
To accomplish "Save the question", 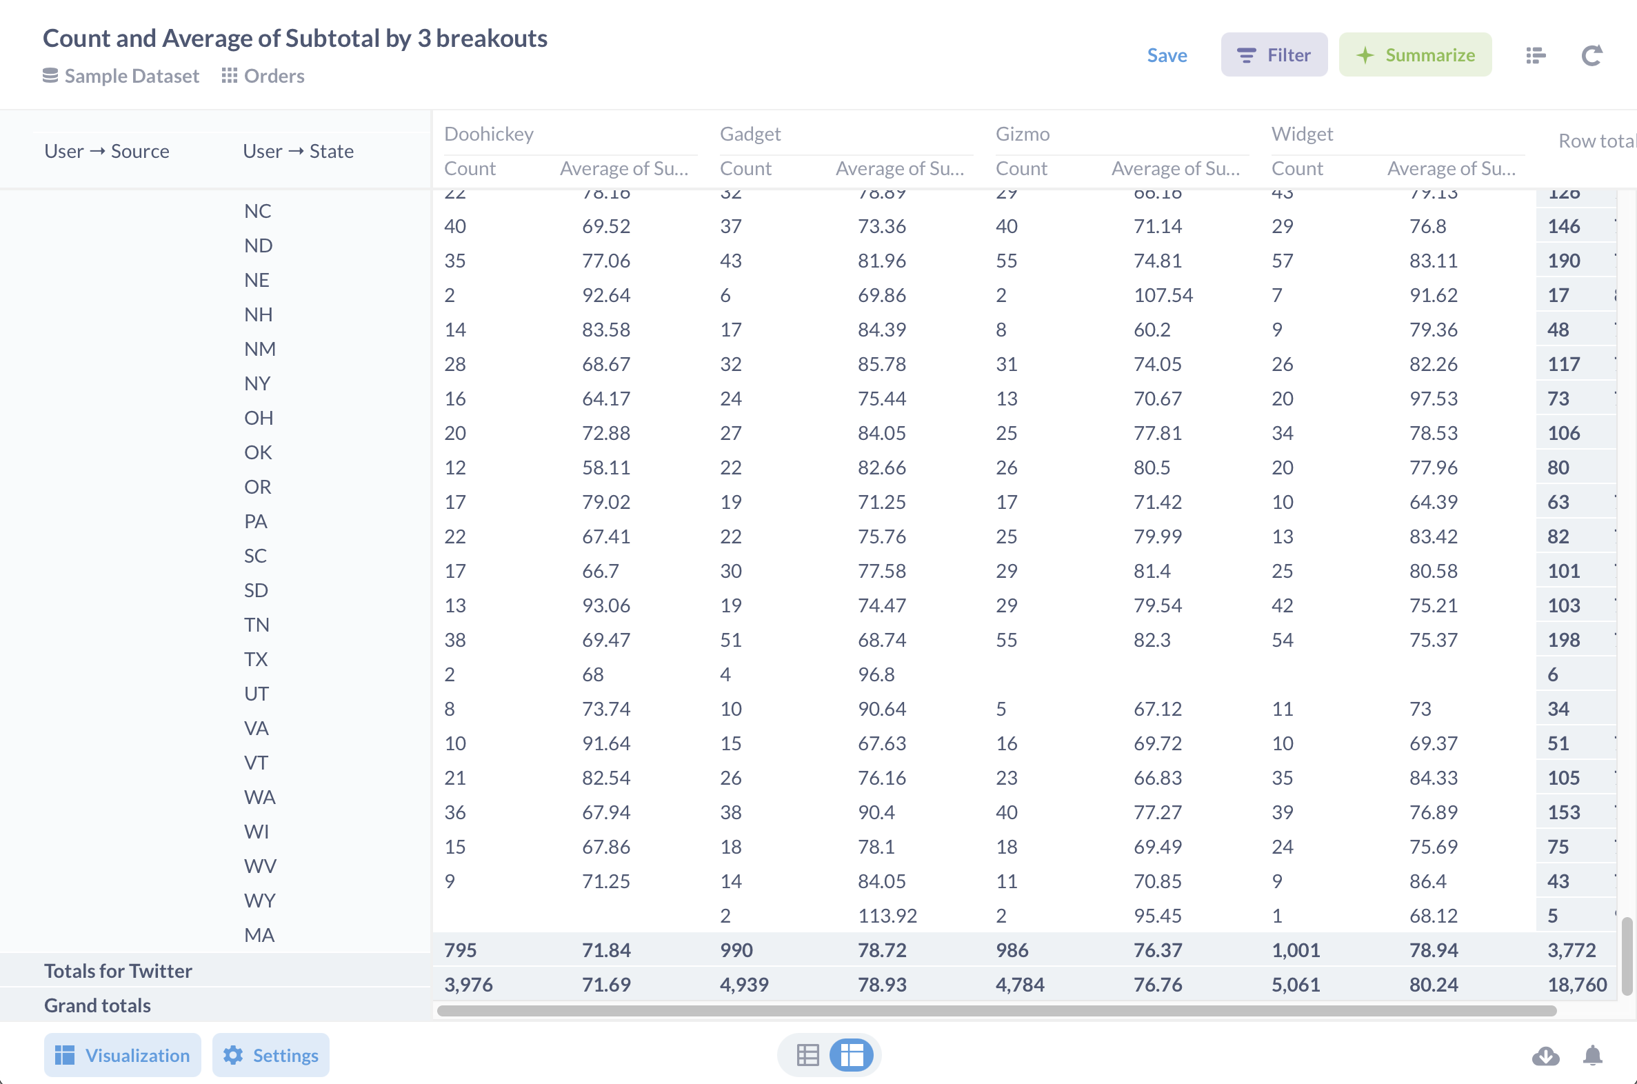I will (x=1166, y=54).
